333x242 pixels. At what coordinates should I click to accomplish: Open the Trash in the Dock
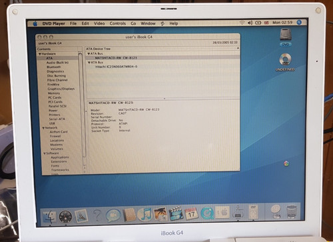pyautogui.click(x=292, y=211)
